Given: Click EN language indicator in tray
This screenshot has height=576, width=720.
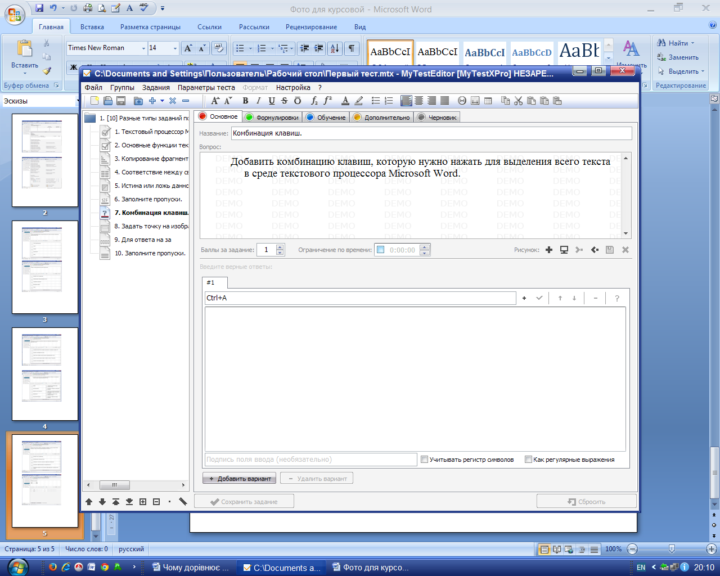Looking at the screenshot, I should [x=641, y=568].
